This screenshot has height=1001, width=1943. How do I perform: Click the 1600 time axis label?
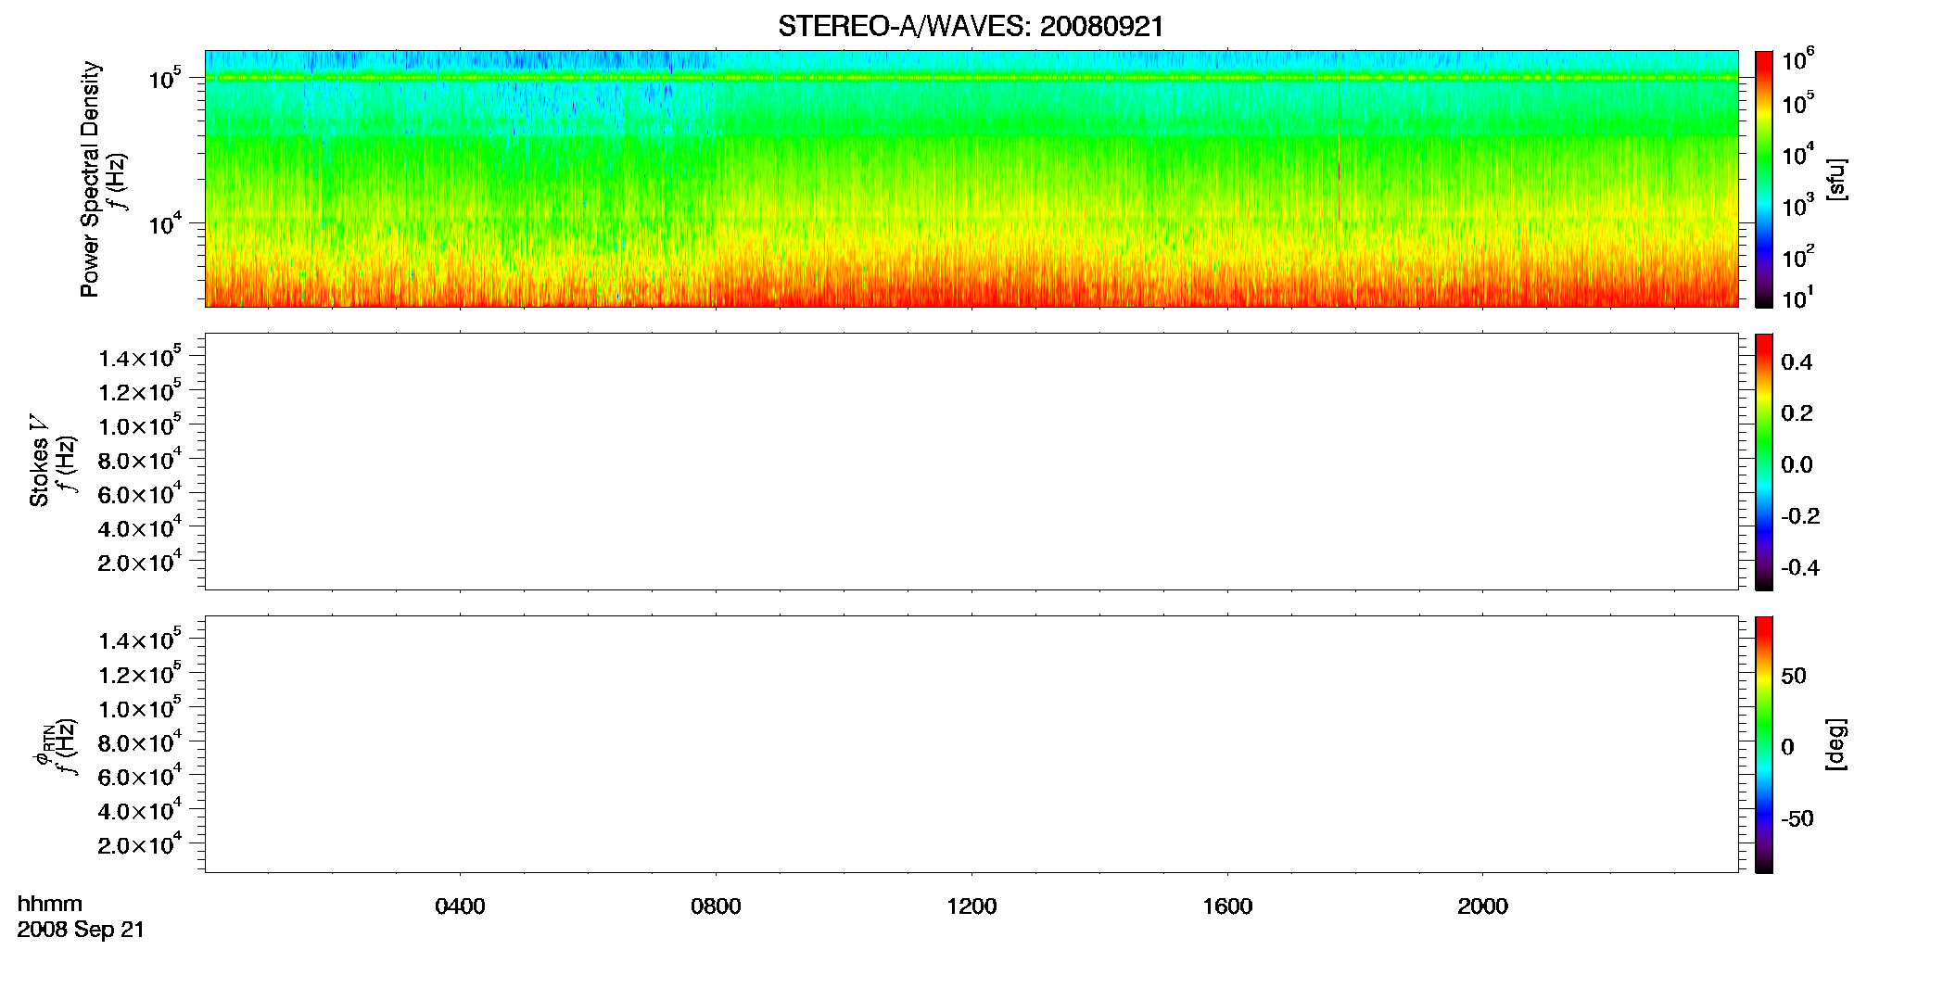point(1227,906)
